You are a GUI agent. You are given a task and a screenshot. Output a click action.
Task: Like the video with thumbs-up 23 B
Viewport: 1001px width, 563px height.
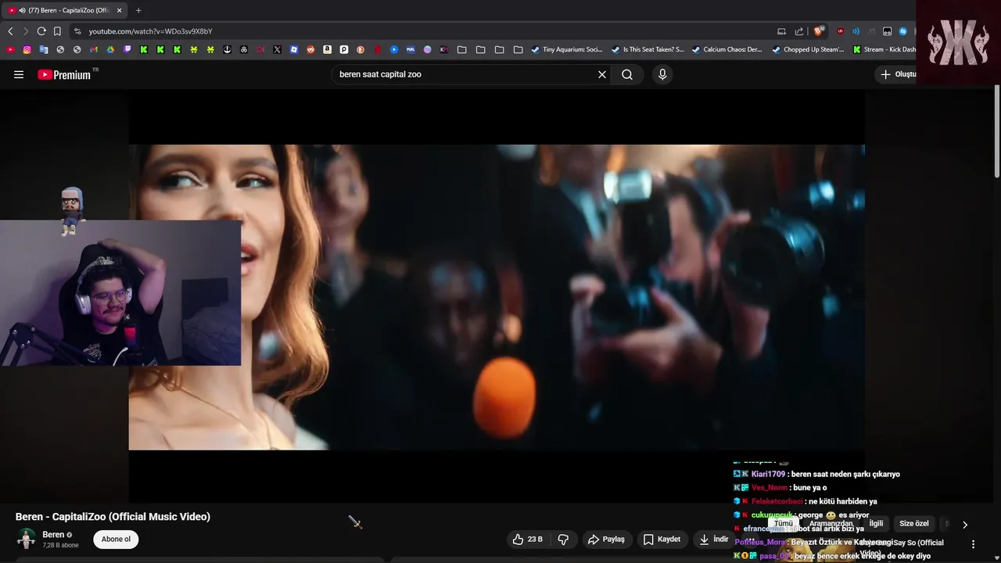point(528,539)
